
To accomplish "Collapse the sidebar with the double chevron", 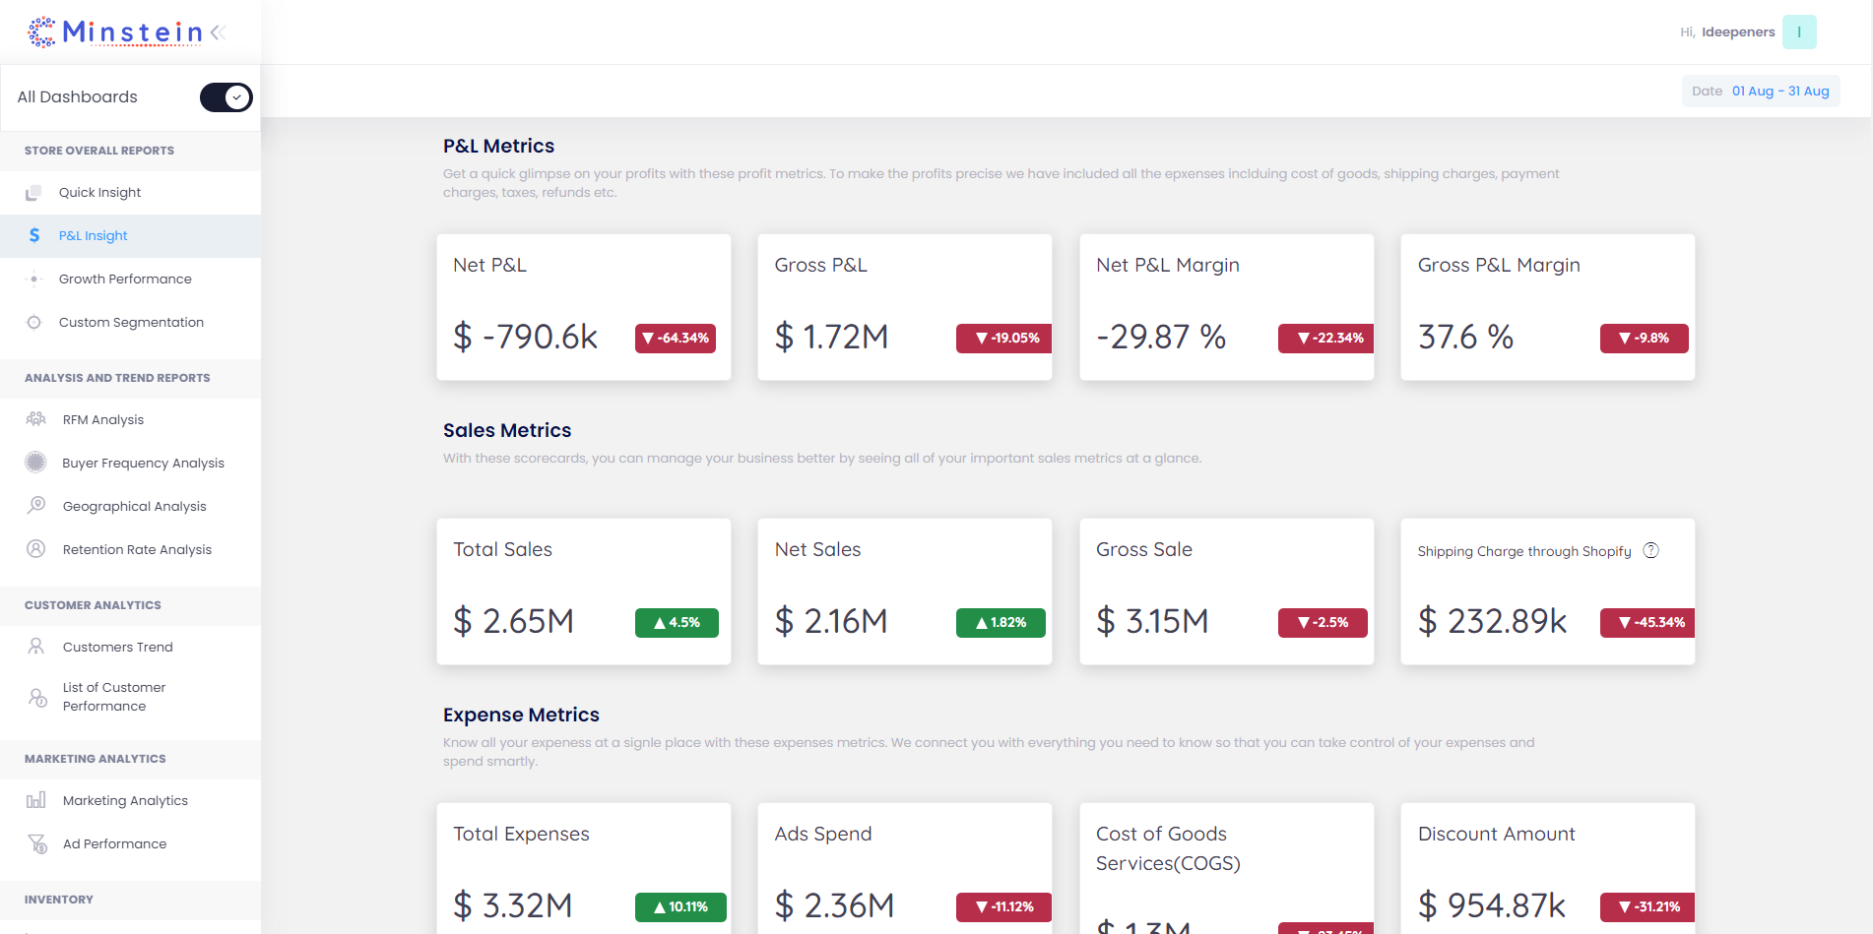I will click(217, 31).
